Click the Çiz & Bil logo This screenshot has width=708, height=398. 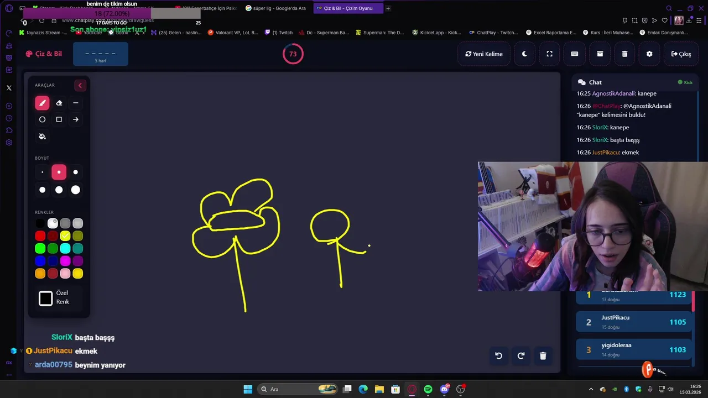(x=44, y=54)
